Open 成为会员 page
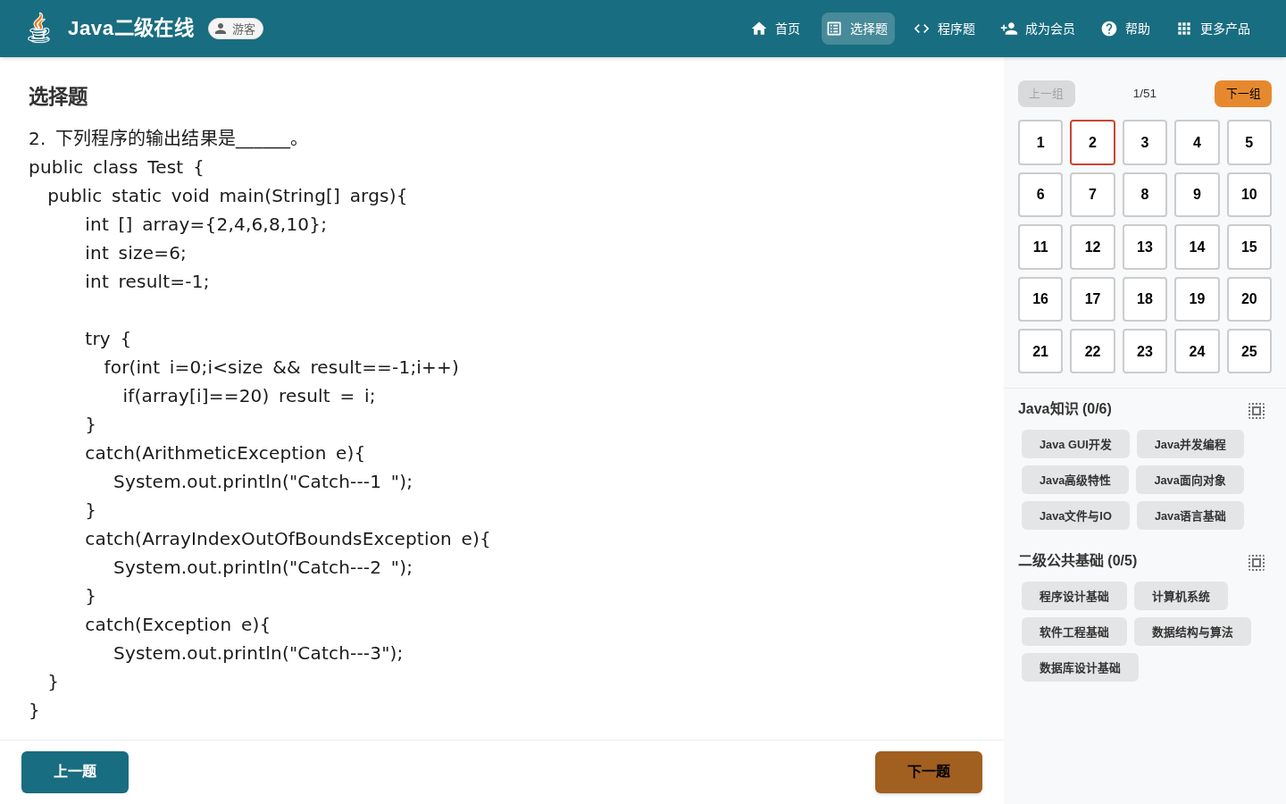1286x804 pixels. click(1038, 29)
